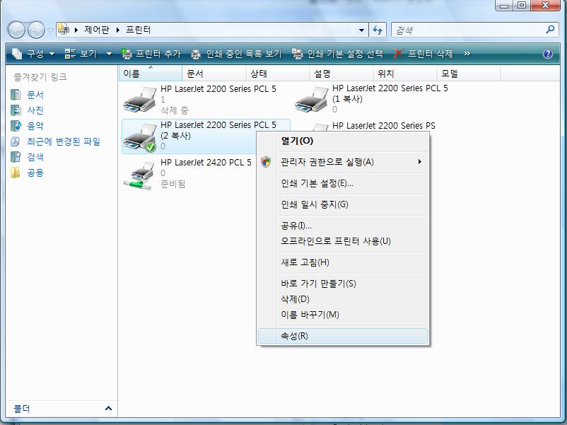Sort by the 위치 column header
Screen dimensions: 567x425
[405, 74]
